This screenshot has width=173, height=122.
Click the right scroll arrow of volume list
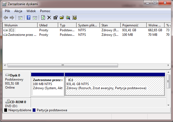click(x=168, y=65)
